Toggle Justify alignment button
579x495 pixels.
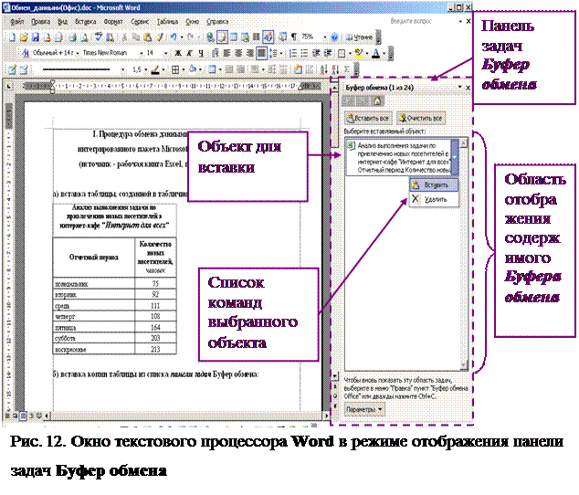pyautogui.click(x=261, y=53)
